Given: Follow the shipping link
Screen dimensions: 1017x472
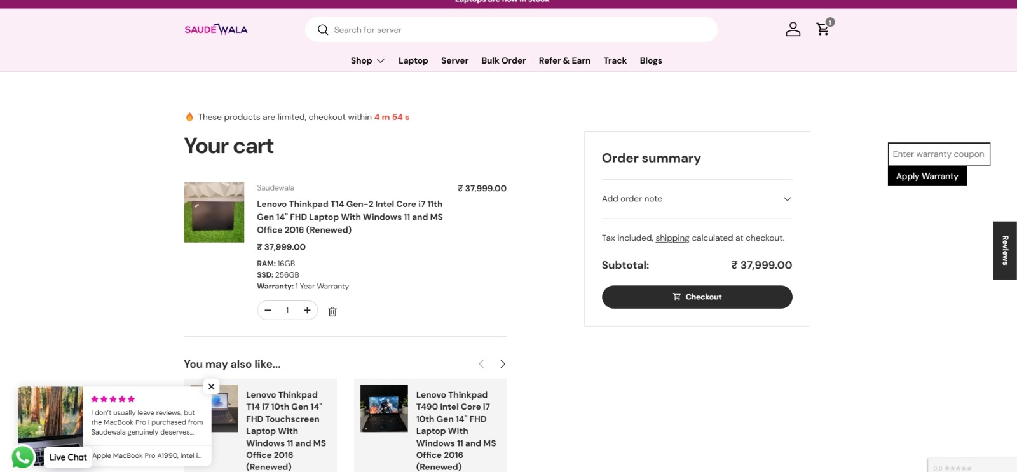Looking at the screenshot, I should (x=672, y=238).
